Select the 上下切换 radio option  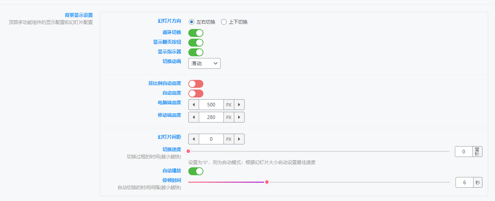click(224, 22)
